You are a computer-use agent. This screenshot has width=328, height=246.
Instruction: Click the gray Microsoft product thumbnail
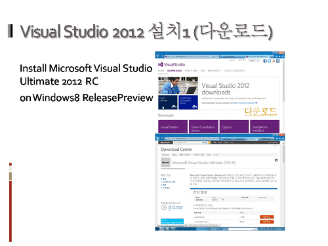(x=165, y=163)
